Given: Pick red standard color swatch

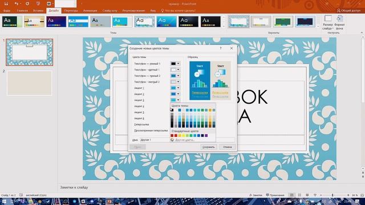Looking at the screenshot, I should (x=176, y=136).
